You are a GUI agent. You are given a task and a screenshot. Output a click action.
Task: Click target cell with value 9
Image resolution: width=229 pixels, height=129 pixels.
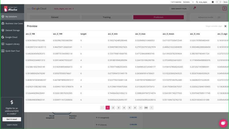point(81,41)
